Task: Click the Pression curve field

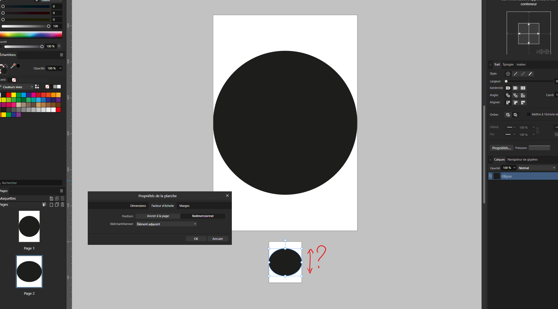Action: click(x=539, y=148)
